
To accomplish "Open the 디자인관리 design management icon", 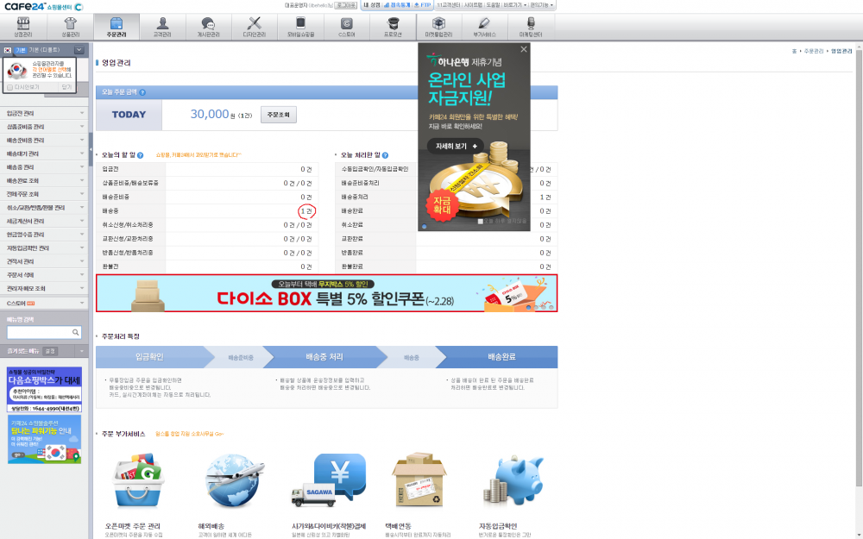I will point(255,27).
